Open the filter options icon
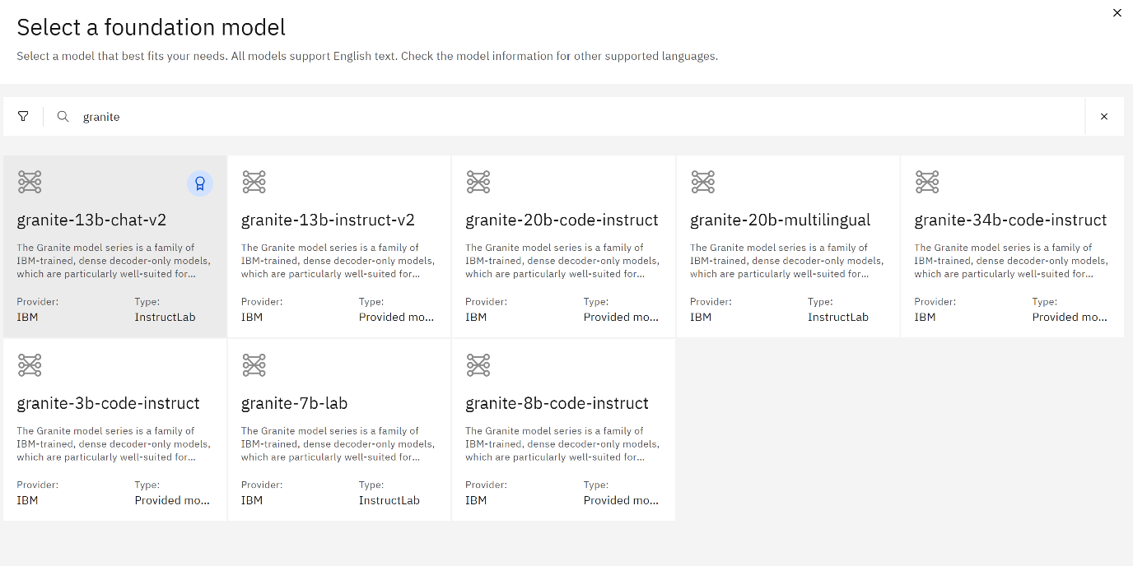 (23, 117)
